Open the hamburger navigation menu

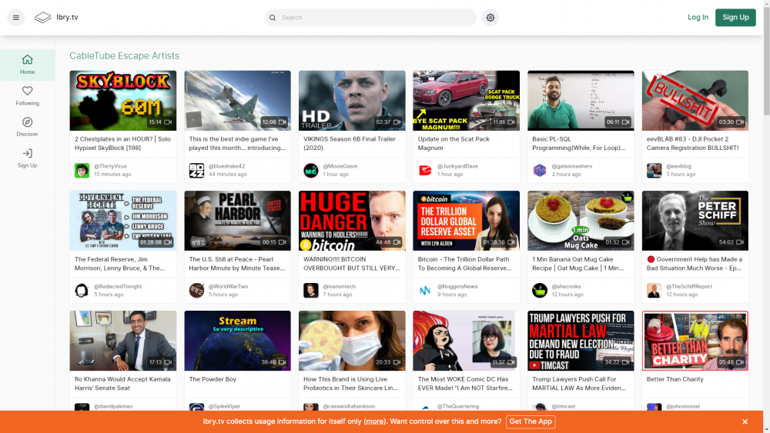(x=15, y=18)
